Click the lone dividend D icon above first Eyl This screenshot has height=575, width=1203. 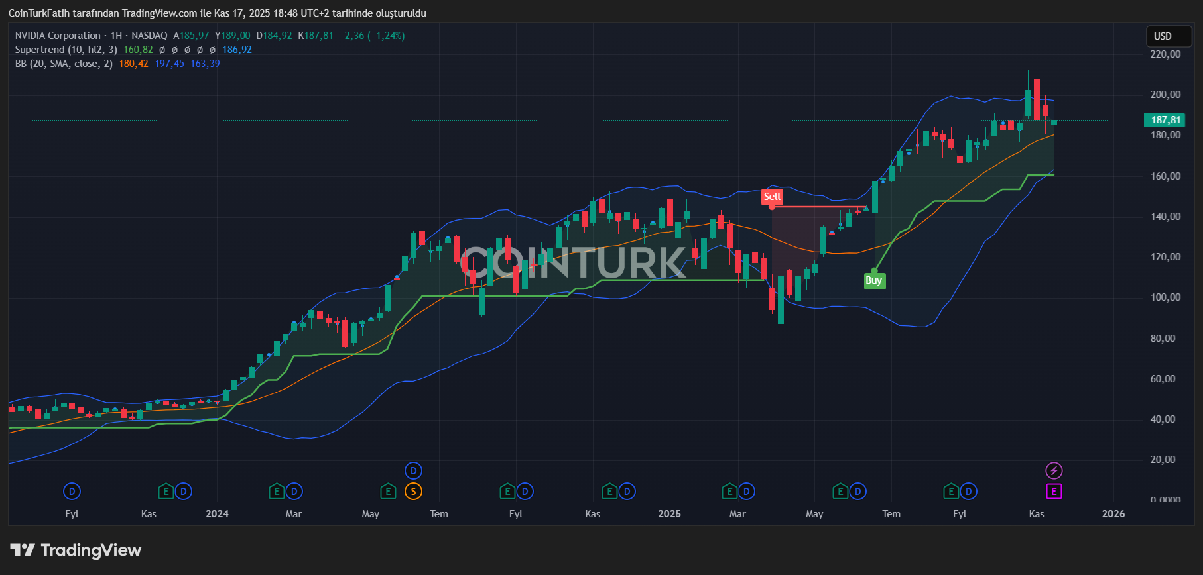coord(72,492)
